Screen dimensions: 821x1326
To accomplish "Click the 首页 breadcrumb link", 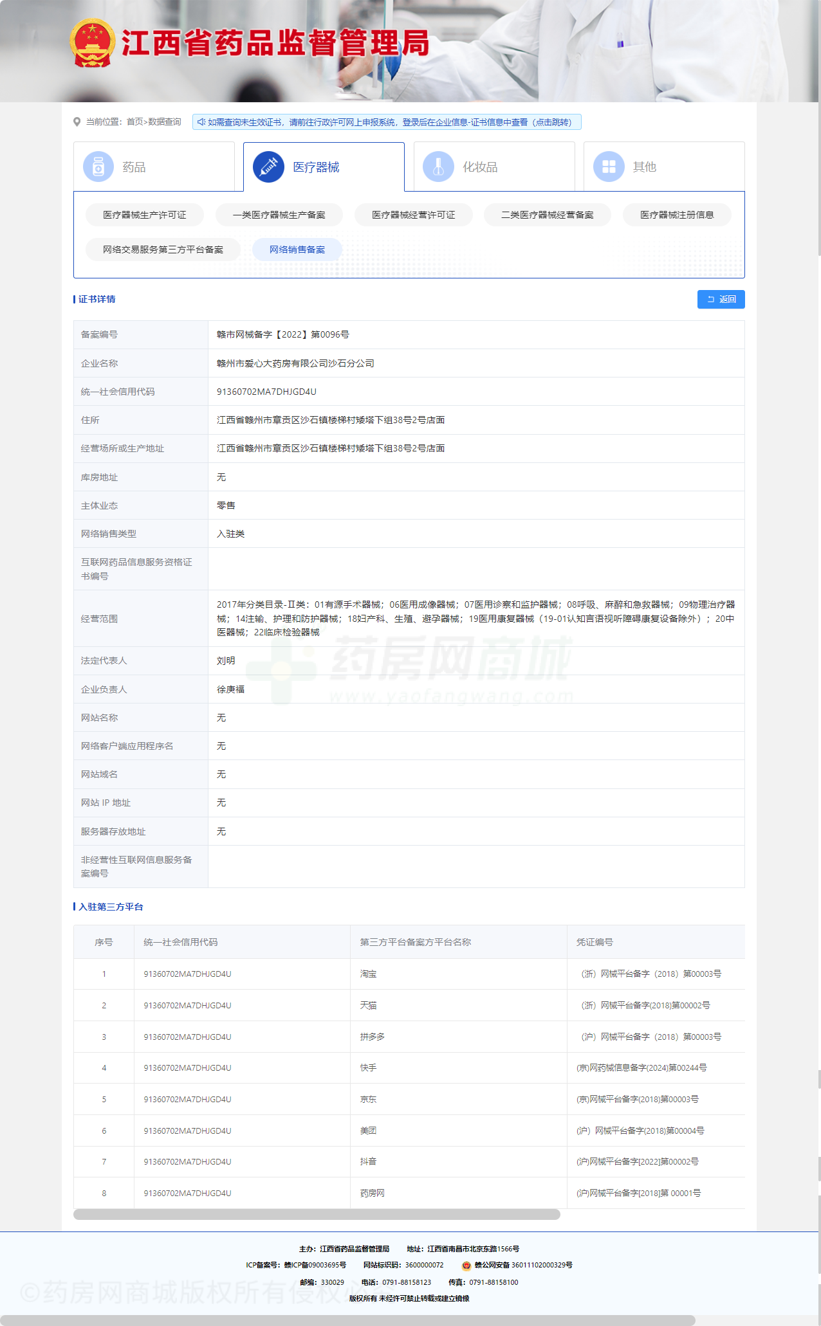I will coord(134,122).
